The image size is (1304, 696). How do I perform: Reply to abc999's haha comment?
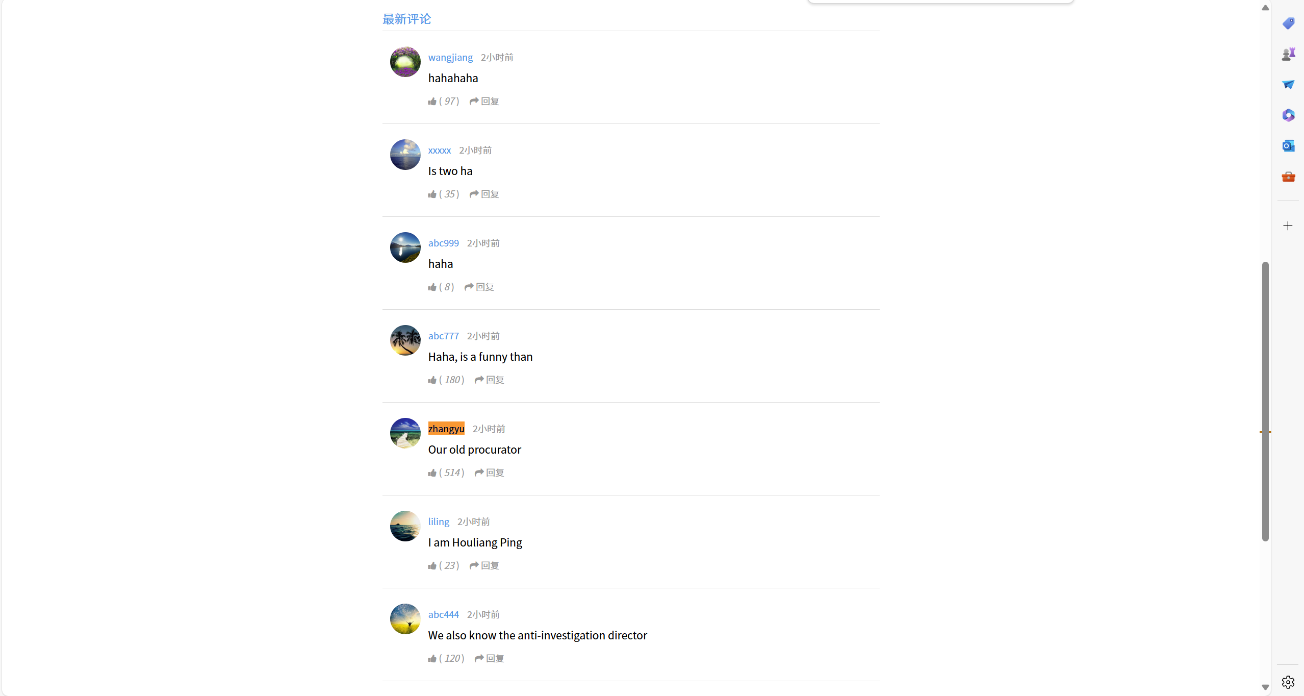pos(479,287)
